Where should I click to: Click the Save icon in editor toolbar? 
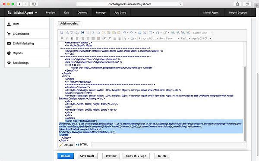[x=62, y=33]
